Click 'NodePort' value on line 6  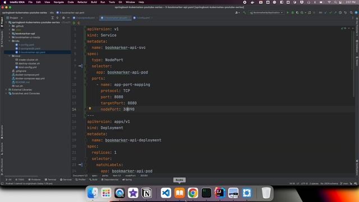(x=114, y=60)
